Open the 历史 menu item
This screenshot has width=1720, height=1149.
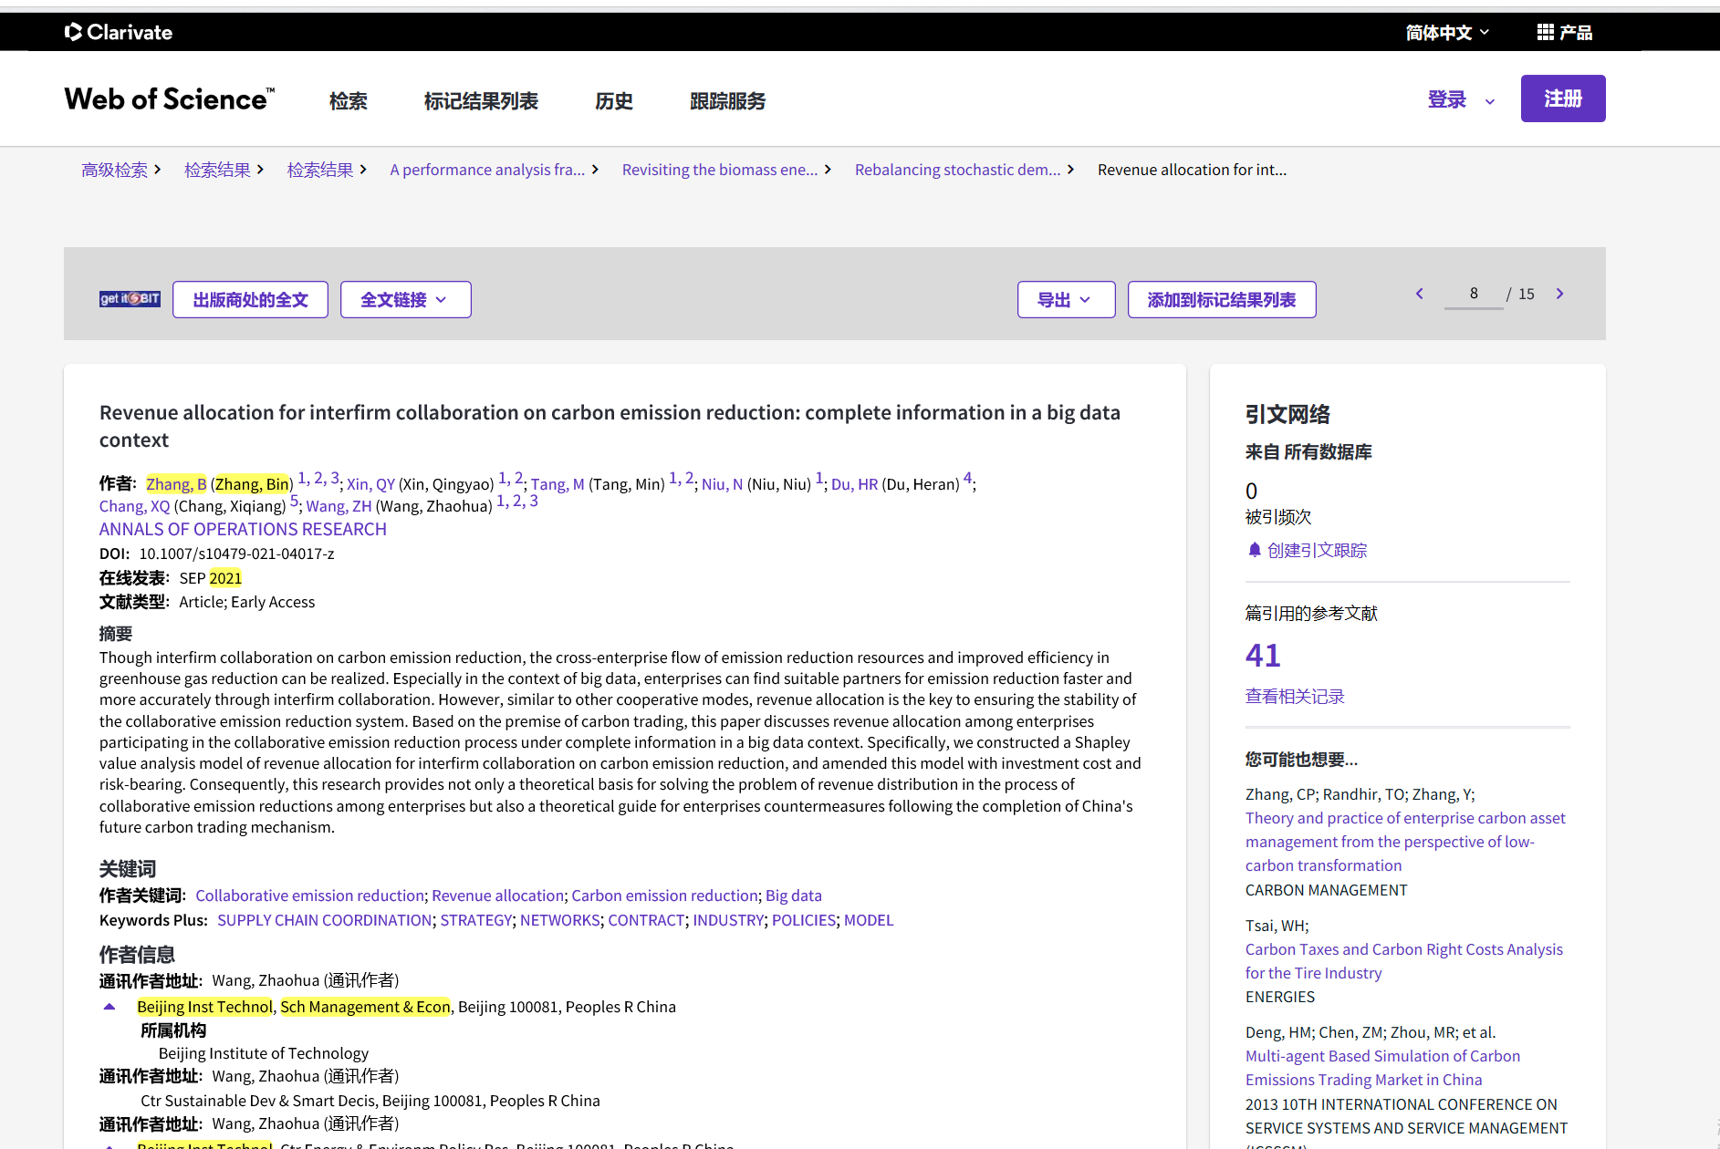tap(613, 101)
